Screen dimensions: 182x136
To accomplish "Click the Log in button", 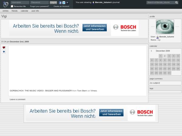I will point(53,2).
